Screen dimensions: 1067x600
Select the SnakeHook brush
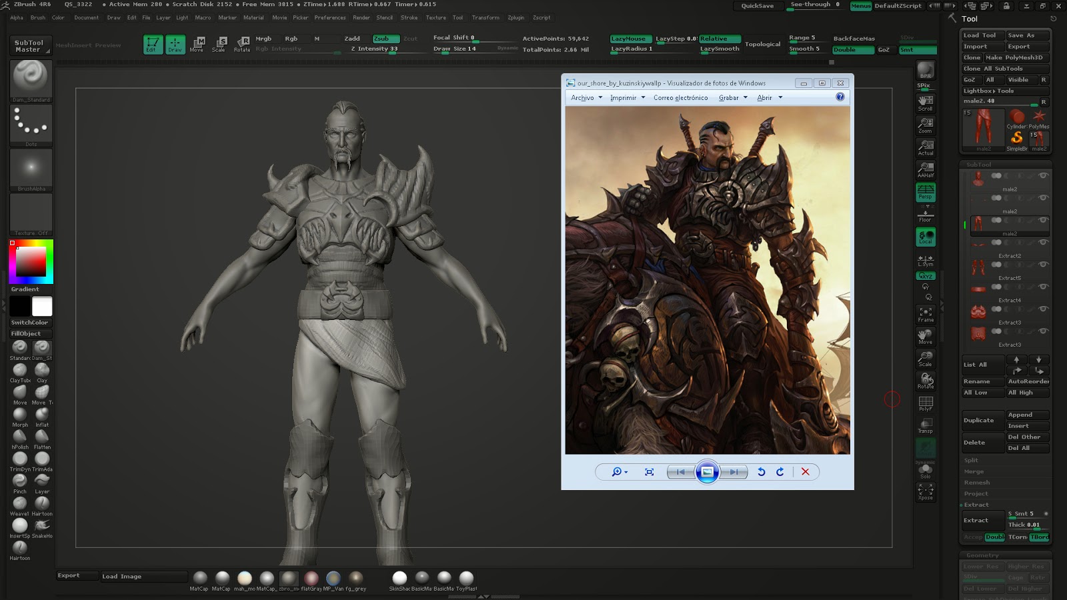pyautogui.click(x=42, y=528)
